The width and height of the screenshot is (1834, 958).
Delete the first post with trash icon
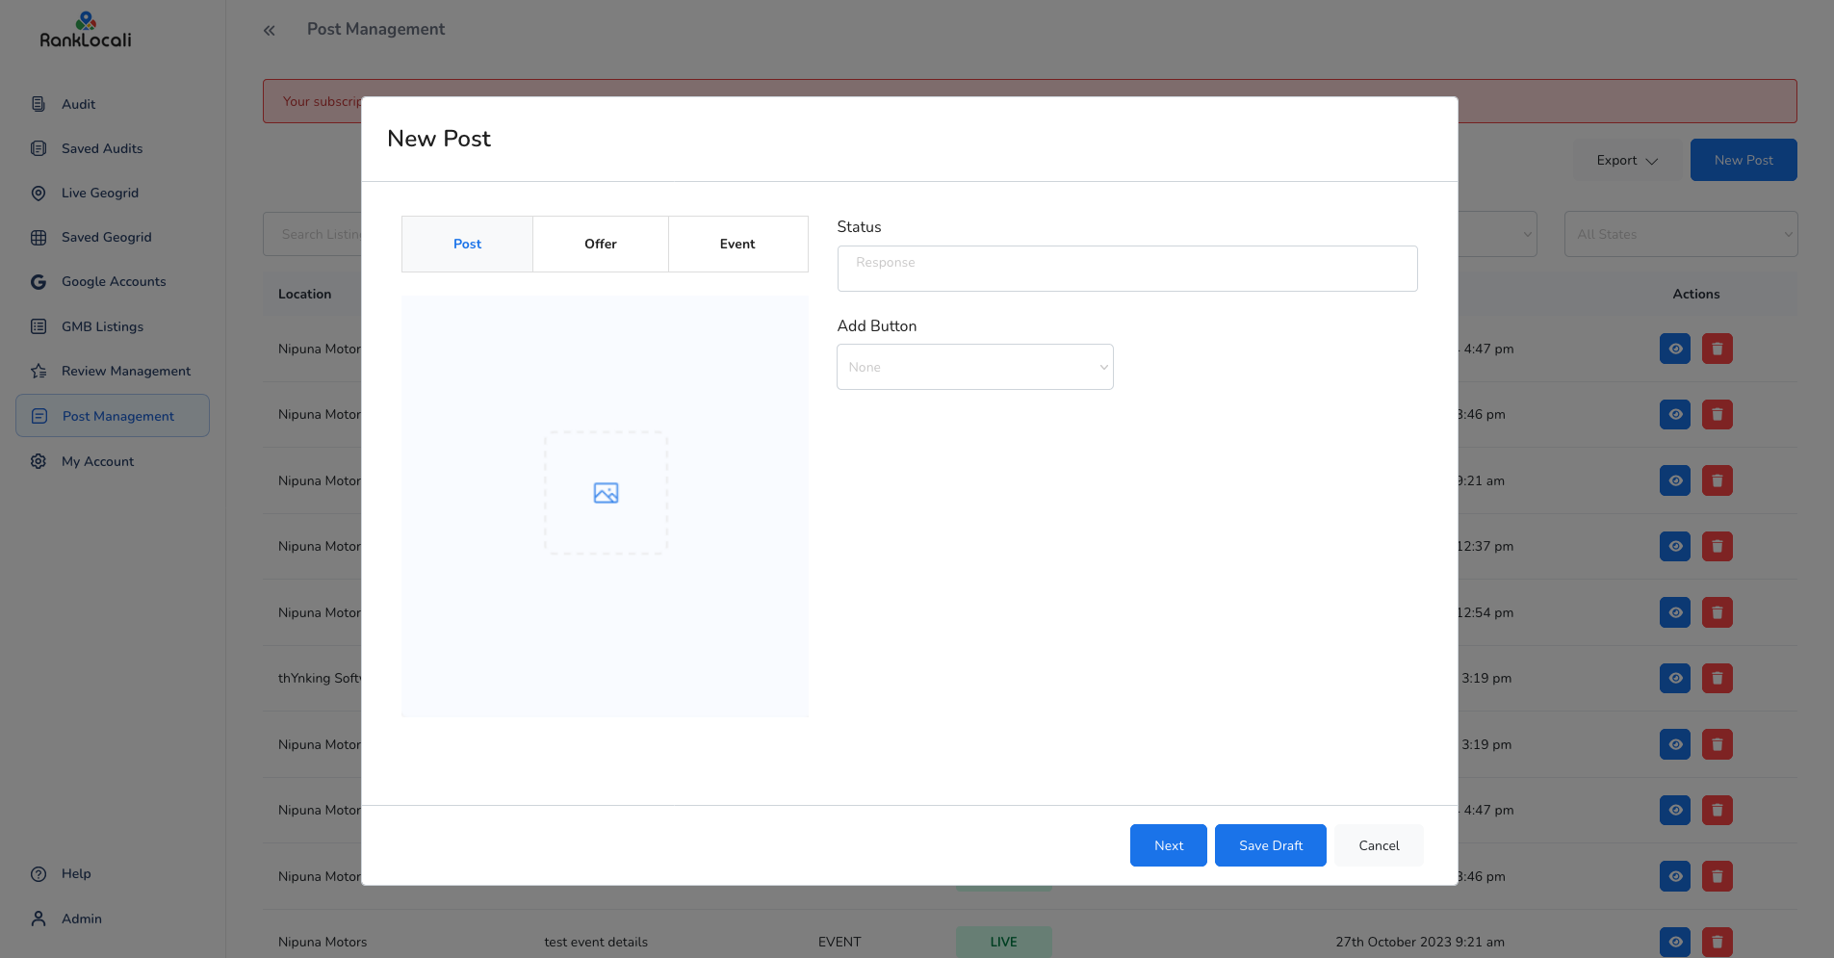pyautogui.click(x=1717, y=349)
